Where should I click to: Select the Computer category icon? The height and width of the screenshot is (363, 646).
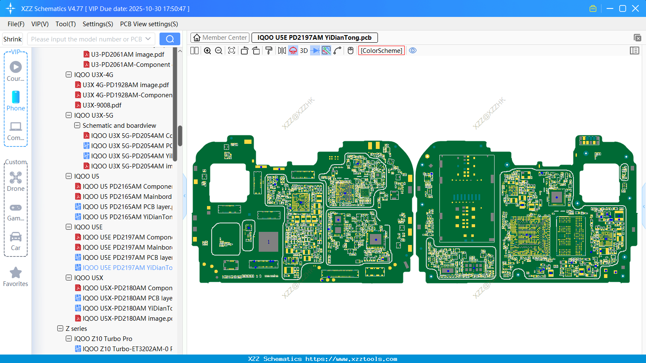coord(16,131)
